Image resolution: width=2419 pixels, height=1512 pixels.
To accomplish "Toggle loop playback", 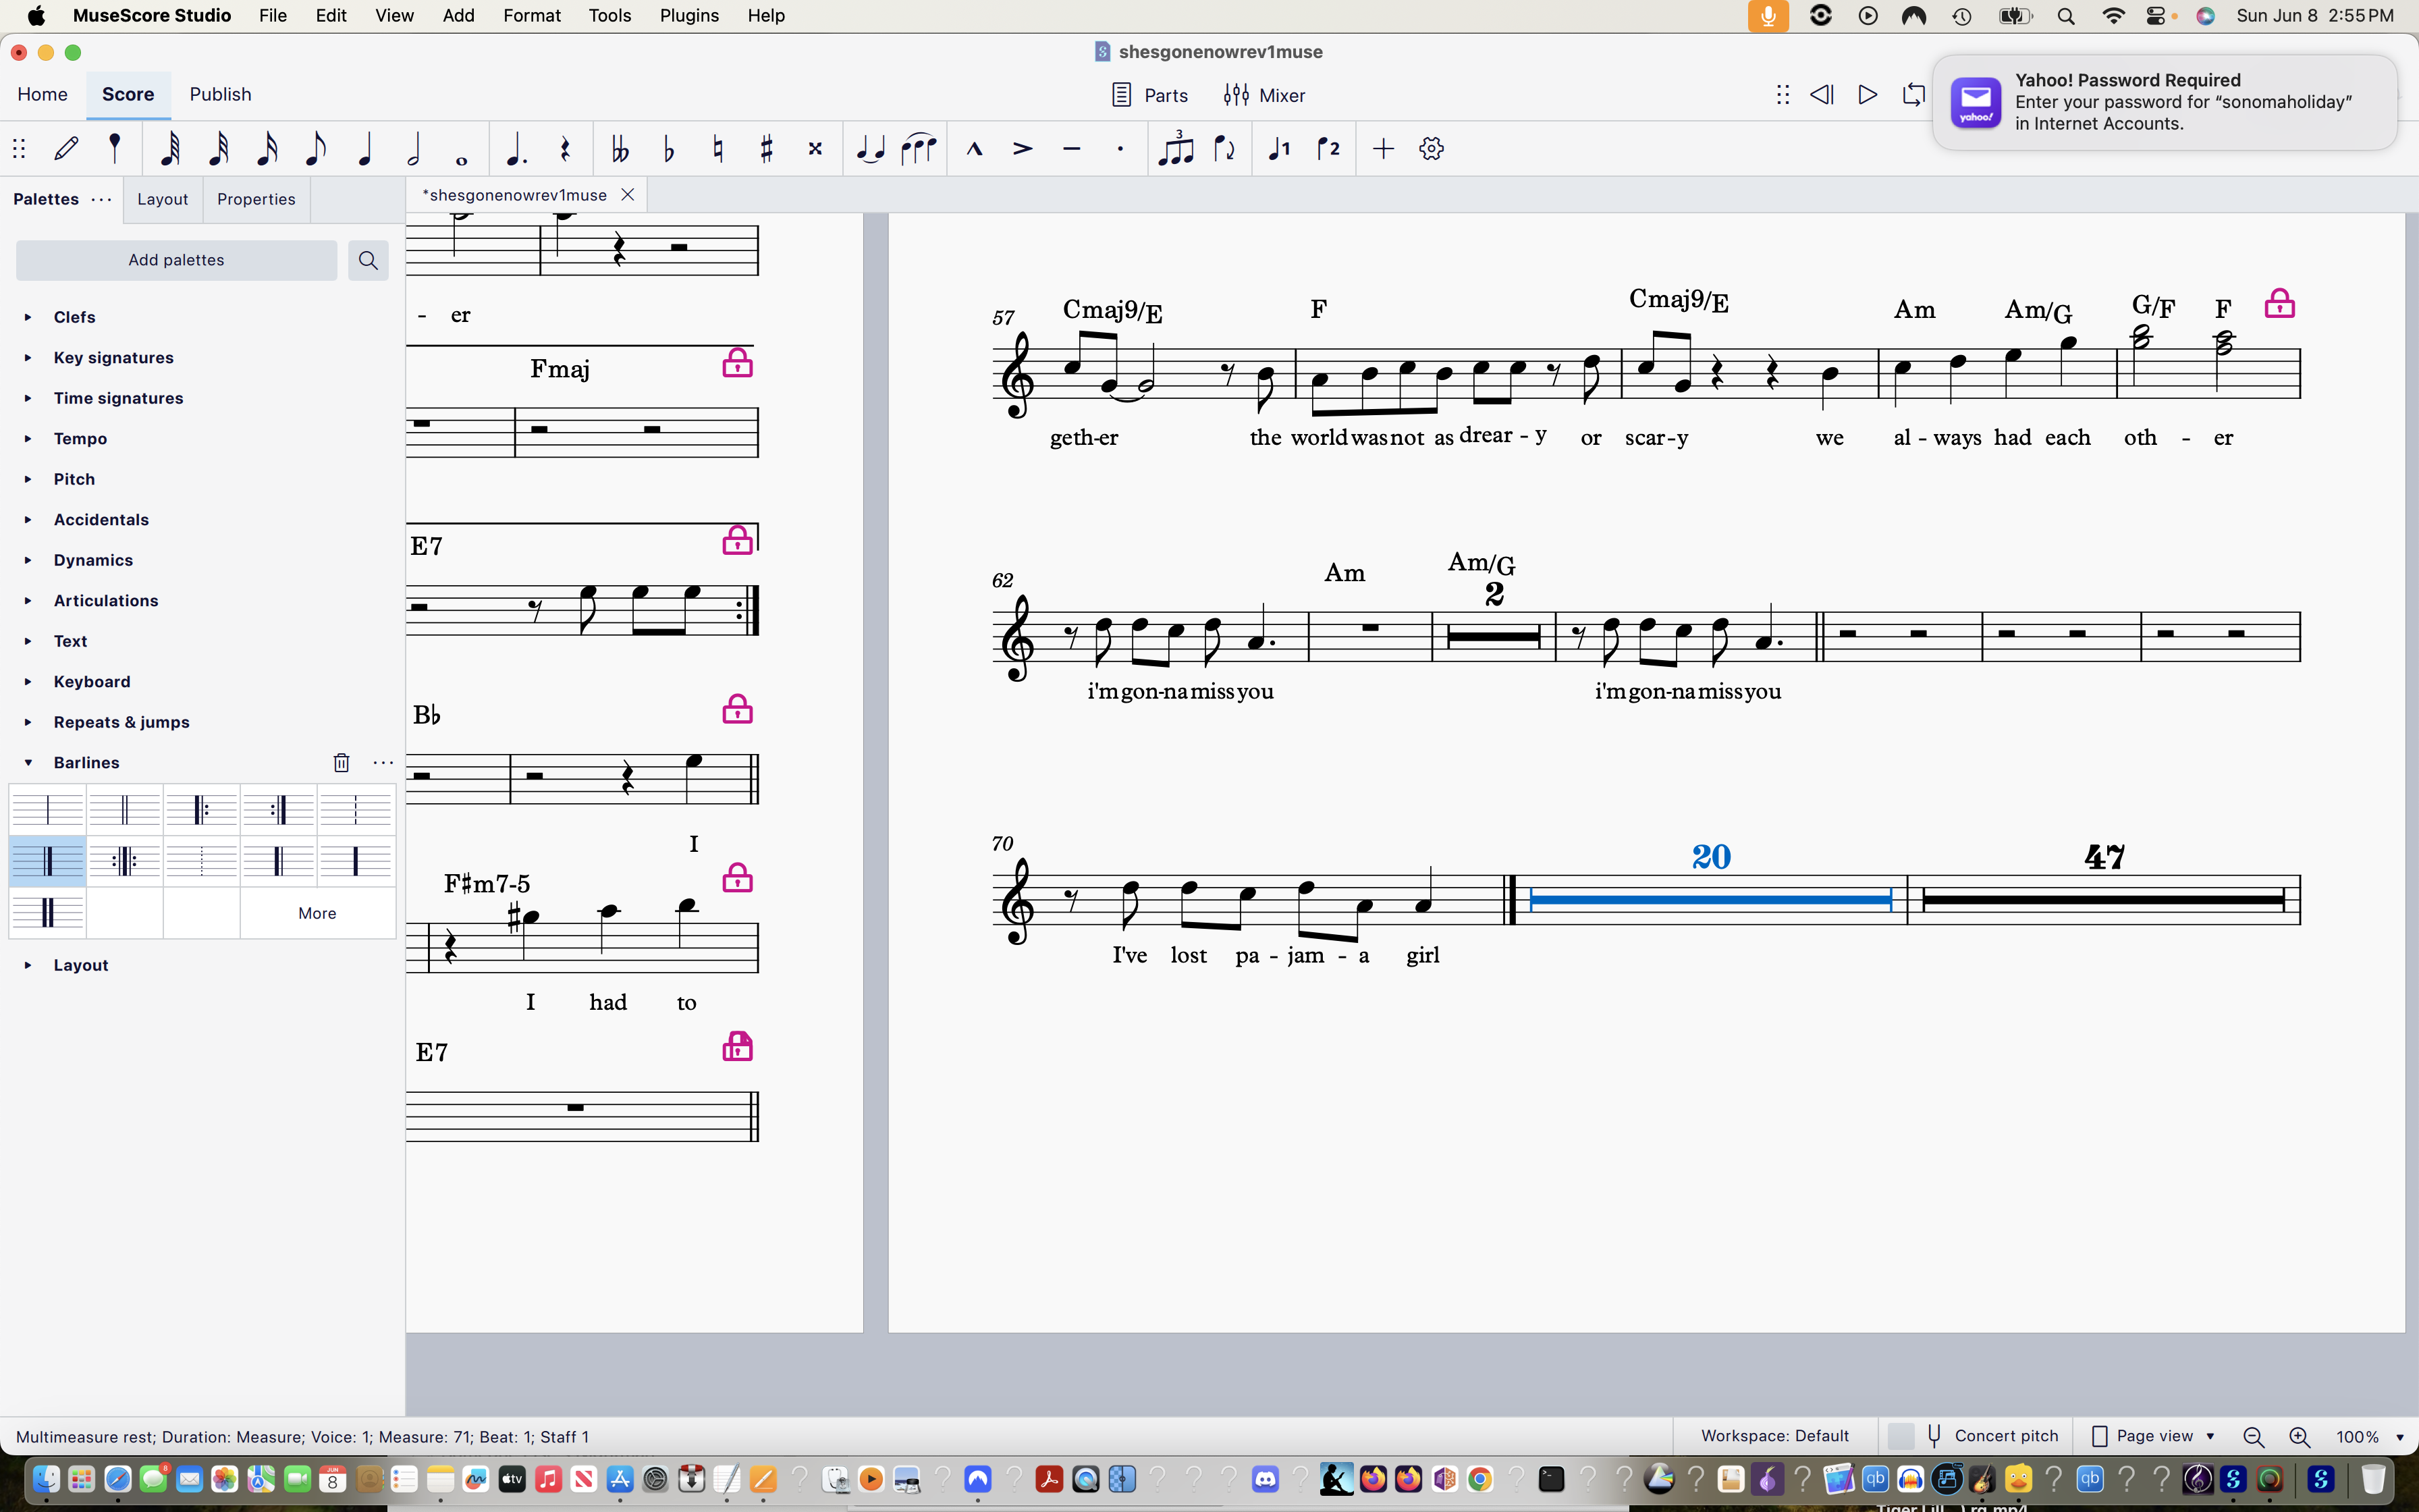I will pyautogui.click(x=1913, y=95).
